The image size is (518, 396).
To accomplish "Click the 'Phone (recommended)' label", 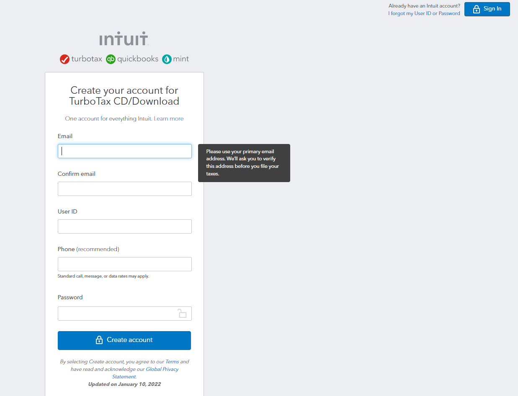I will click(88, 249).
